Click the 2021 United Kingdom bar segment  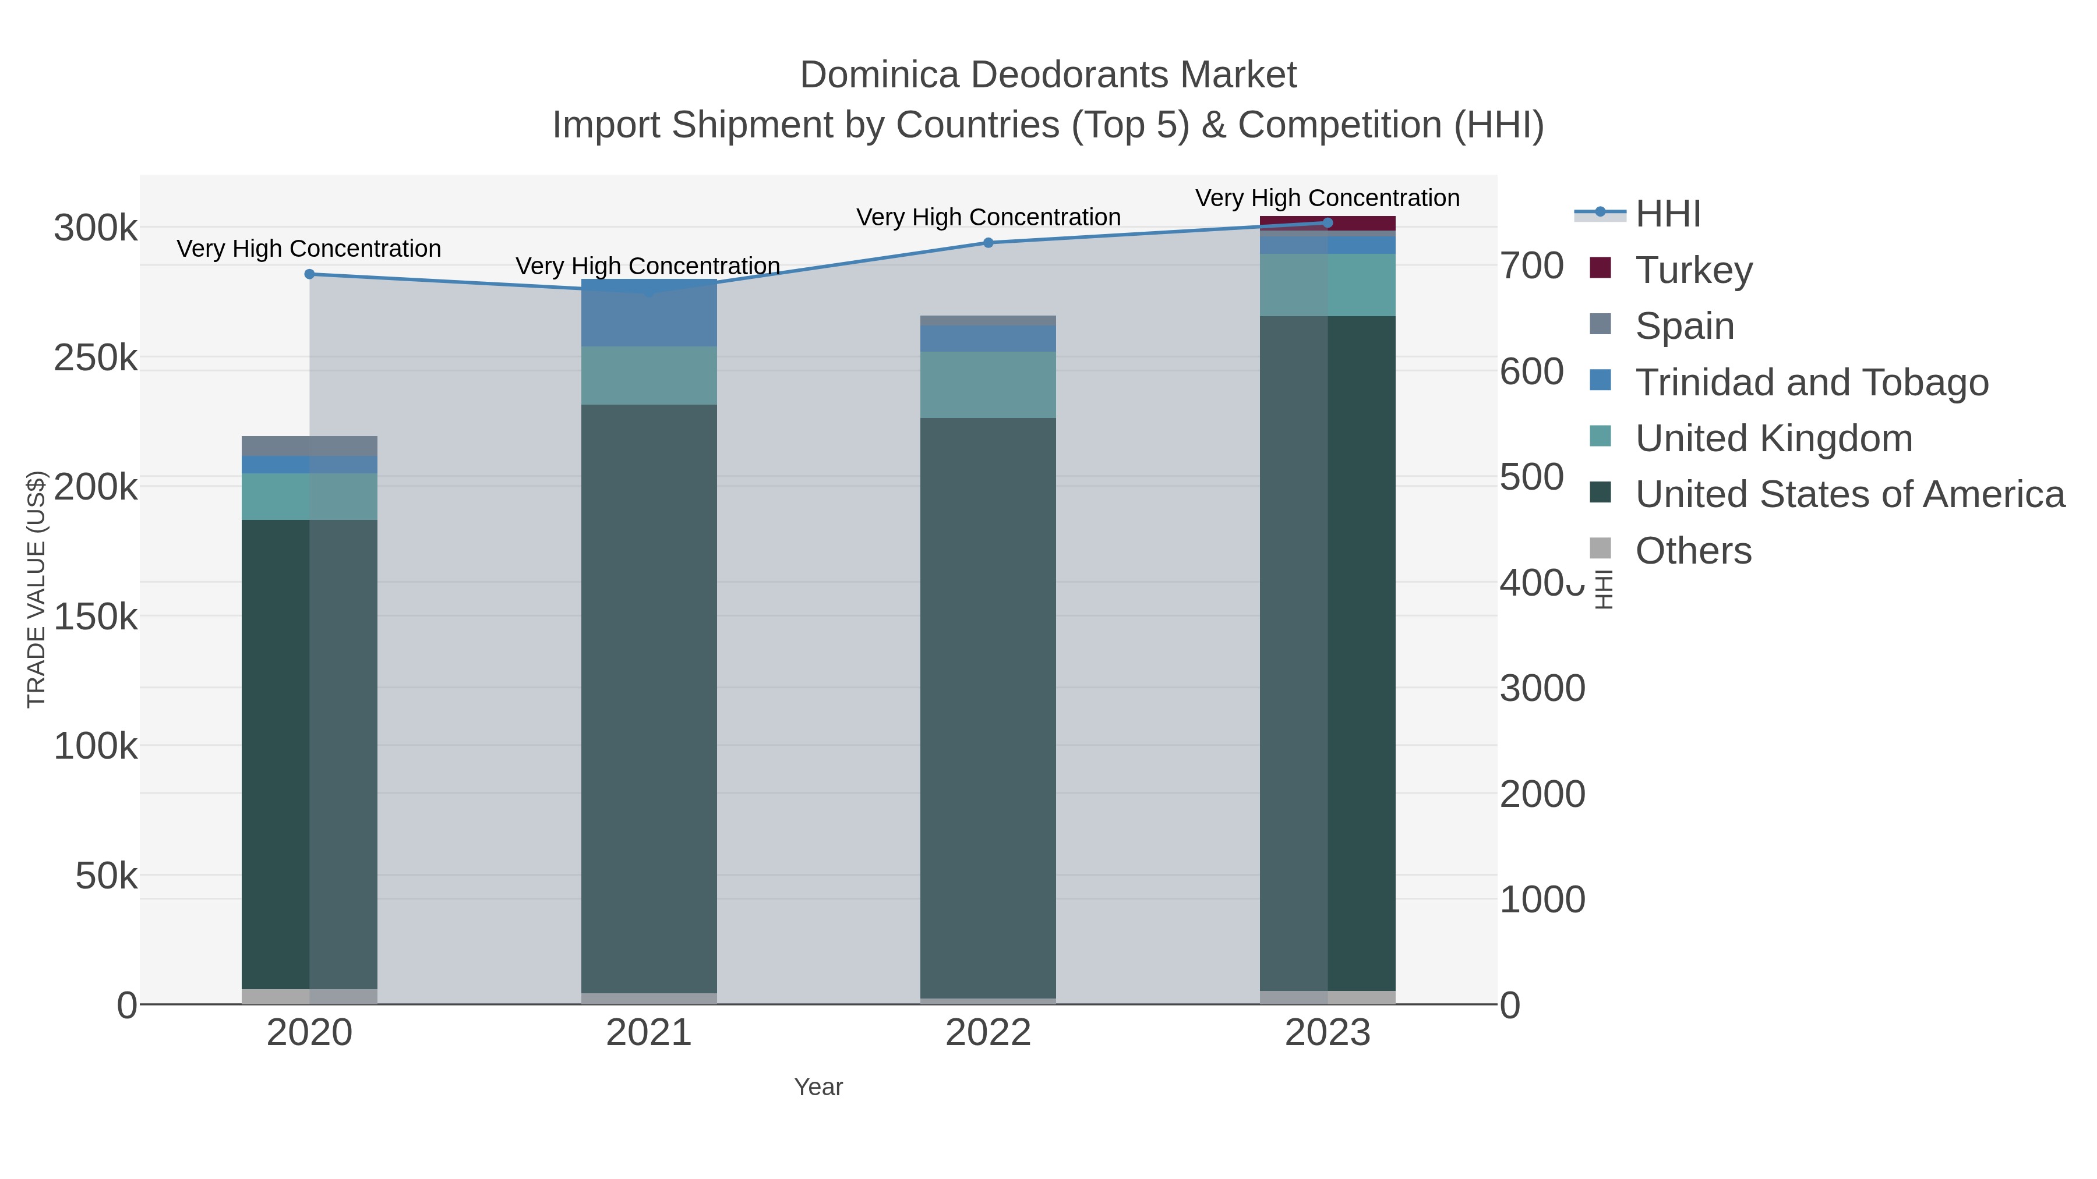click(649, 376)
